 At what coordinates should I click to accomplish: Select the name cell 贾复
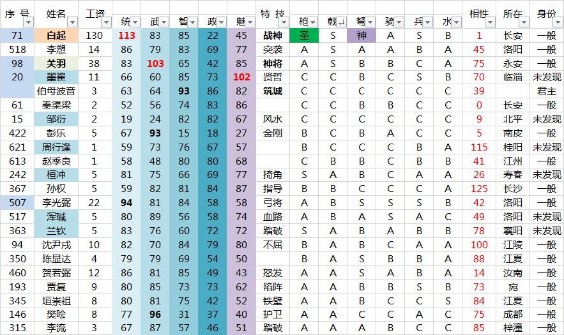point(56,287)
